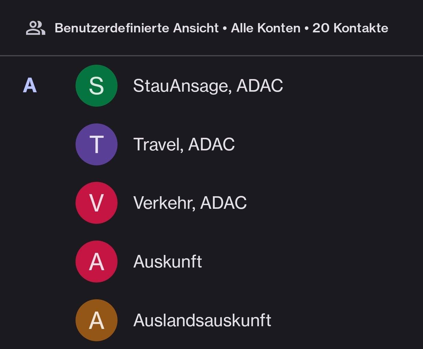This screenshot has width=423, height=349.
Task: Click the word Ansicht in header
Action: [x=196, y=28]
